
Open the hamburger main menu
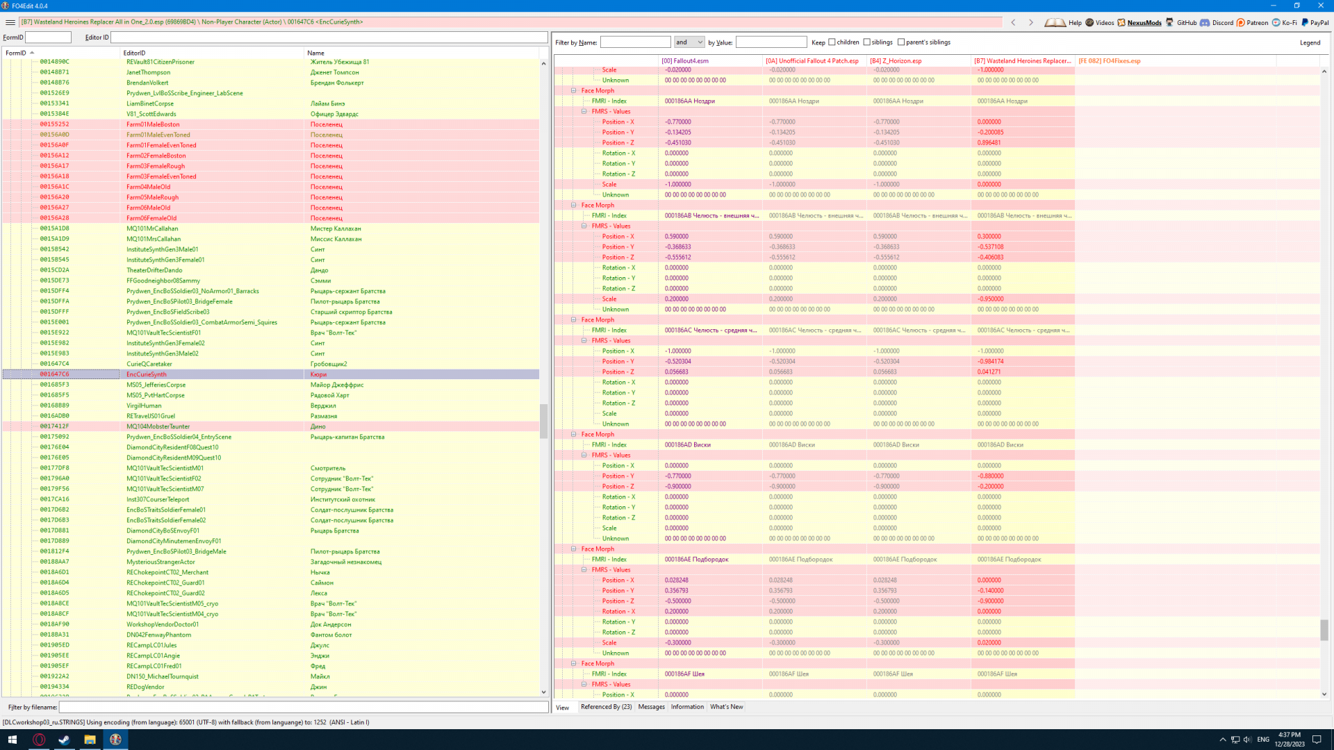[x=10, y=22]
